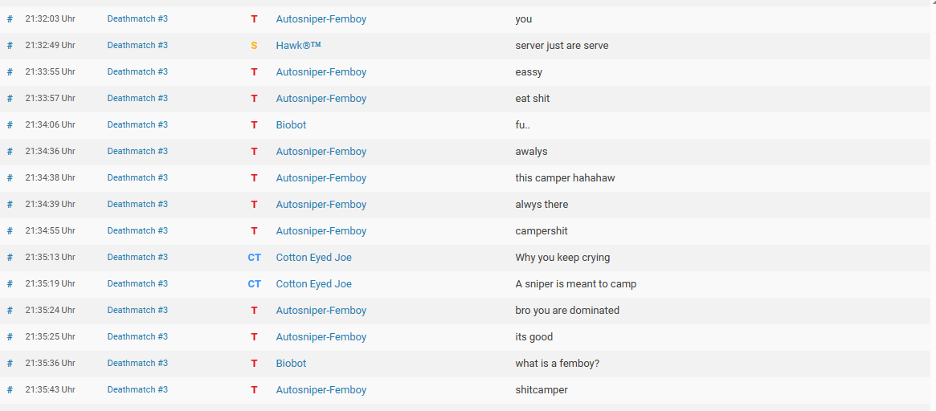The width and height of the screenshot is (936, 411).
Task: Click the # icon beside the 21:32:49 message
Action: (x=10, y=45)
